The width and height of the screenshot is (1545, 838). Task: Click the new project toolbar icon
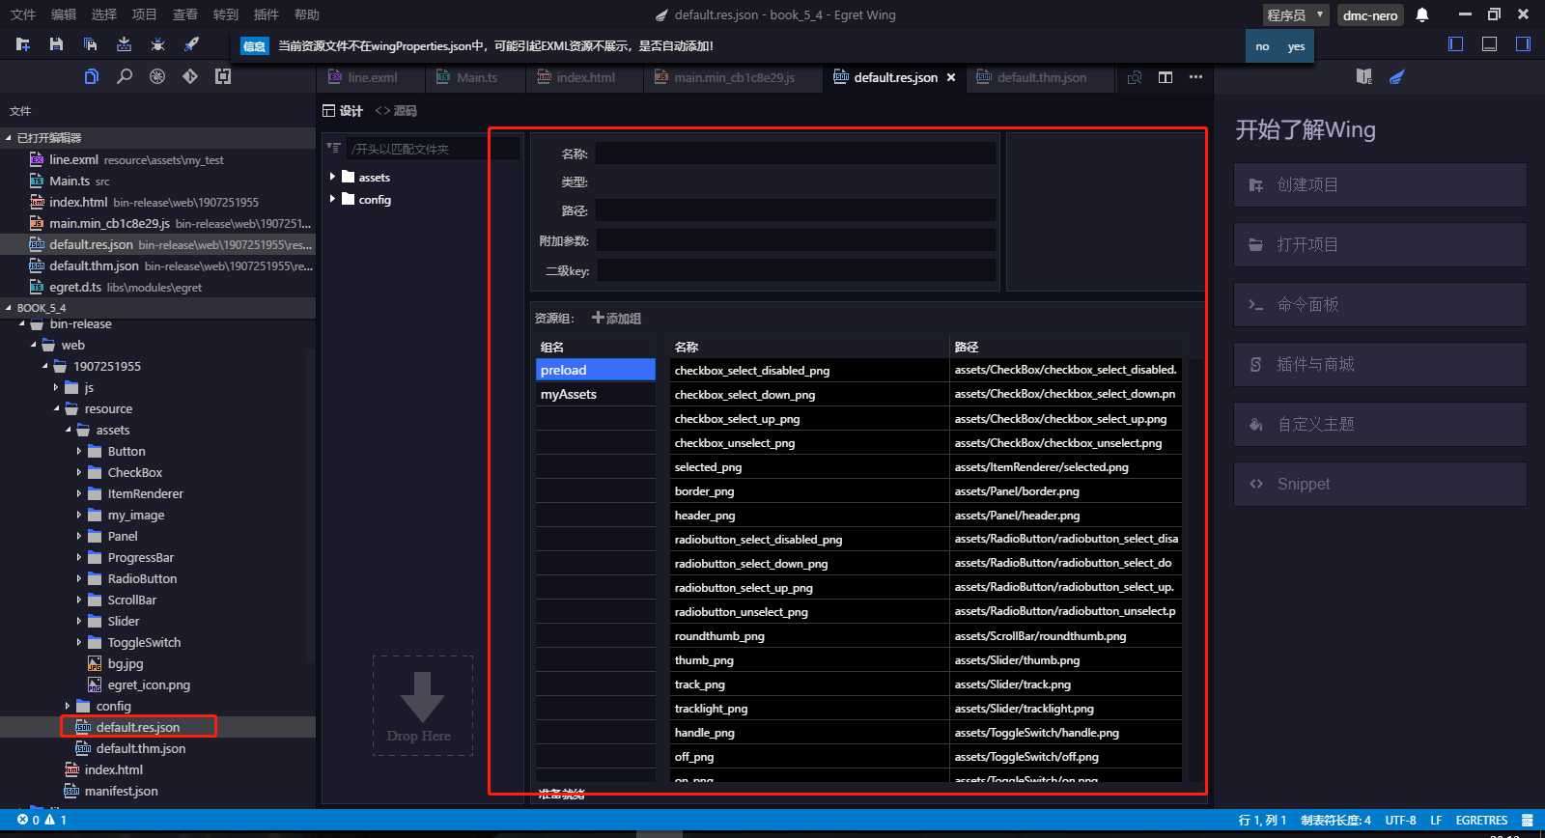(x=23, y=44)
